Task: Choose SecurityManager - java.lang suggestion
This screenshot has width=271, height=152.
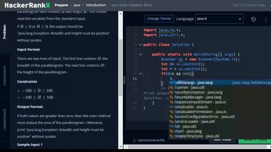Action: tap(220, 97)
